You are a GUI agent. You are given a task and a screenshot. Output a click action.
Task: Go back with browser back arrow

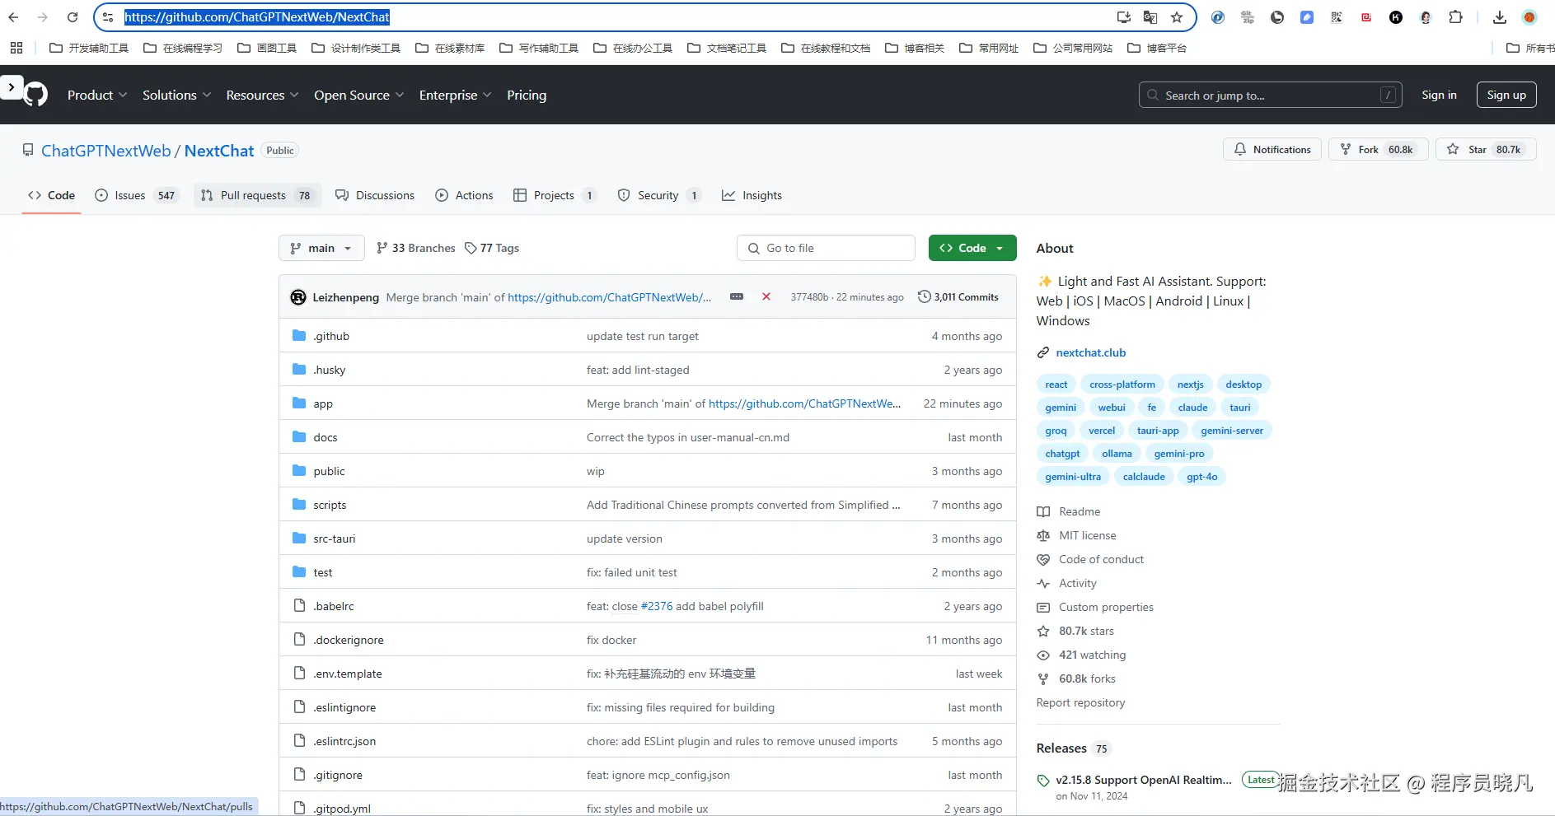13,17
